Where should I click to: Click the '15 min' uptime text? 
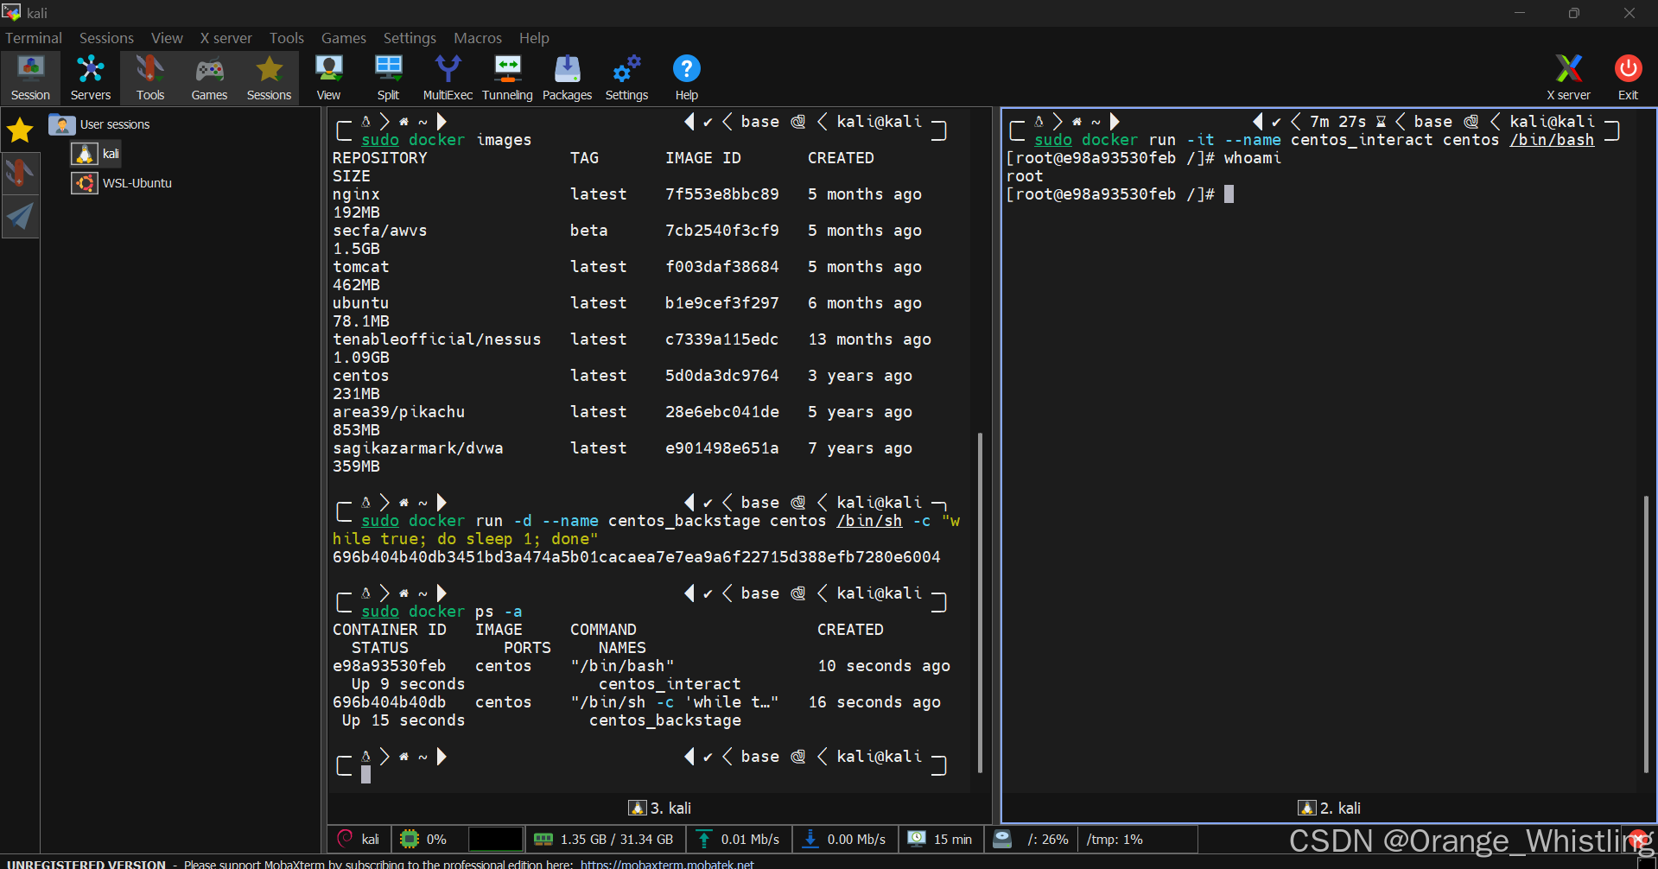[953, 839]
